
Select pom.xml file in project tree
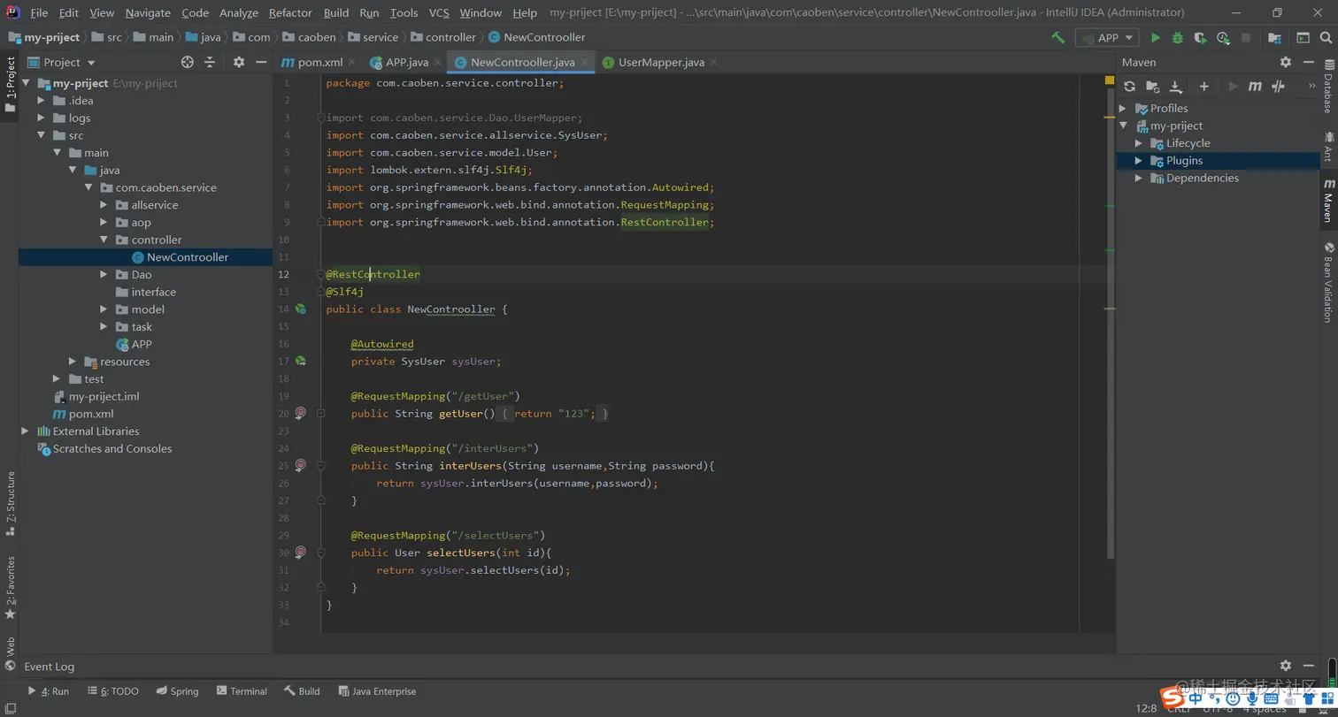(x=91, y=414)
